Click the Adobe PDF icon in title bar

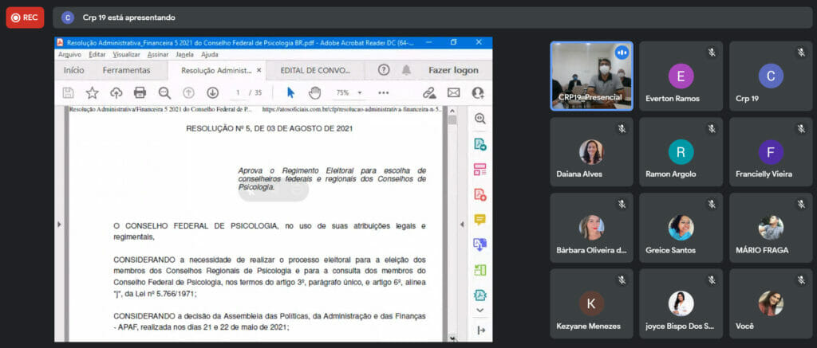click(x=60, y=43)
